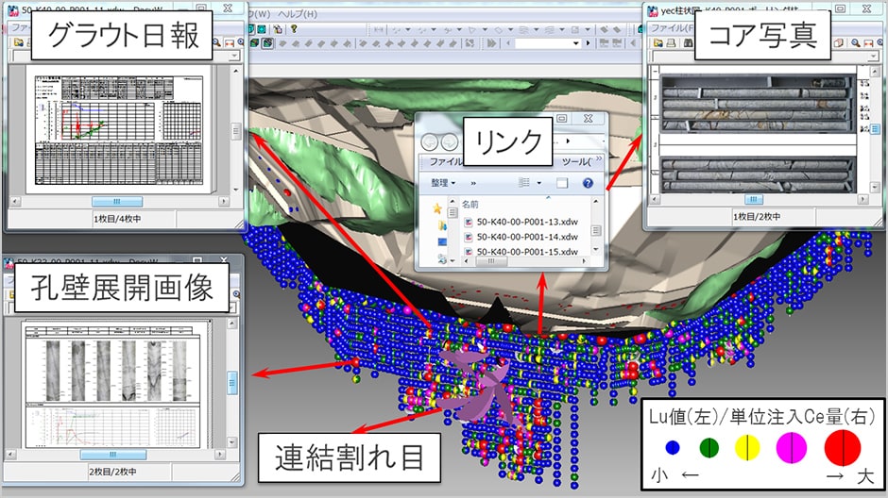
Task: Expand the combo box in main 3D toolbar
Action: click(x=574, y=43)
